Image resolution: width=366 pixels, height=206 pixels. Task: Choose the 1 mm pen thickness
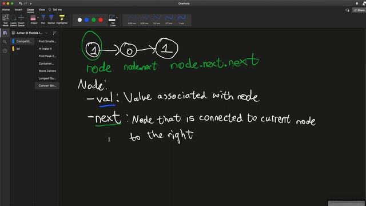tap(181, 20)
